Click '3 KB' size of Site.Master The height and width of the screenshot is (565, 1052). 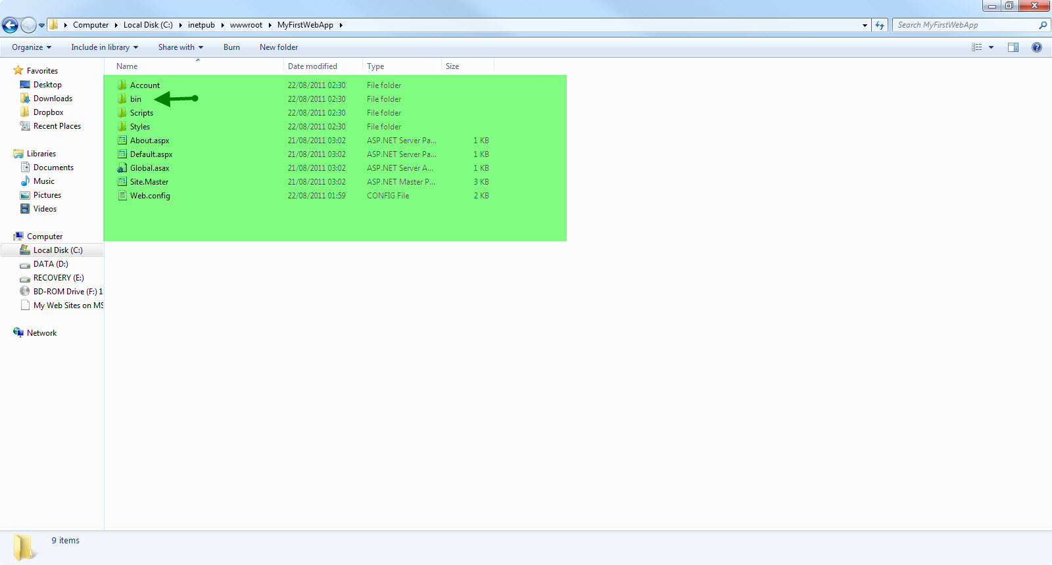(481, 182)
